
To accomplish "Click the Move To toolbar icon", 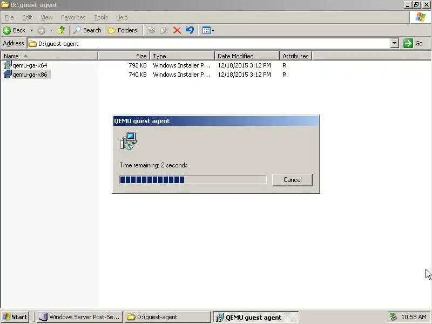I will tap(151, 30).
